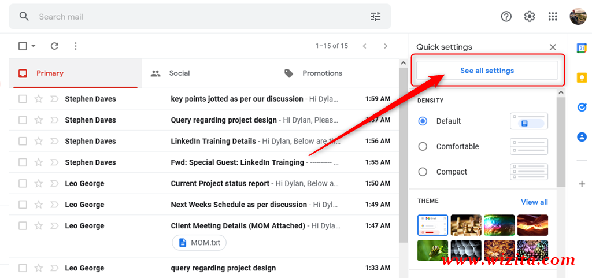Screen dimensions: 592x278
Task: Click the Search mail input field
Action: point(200,17)
